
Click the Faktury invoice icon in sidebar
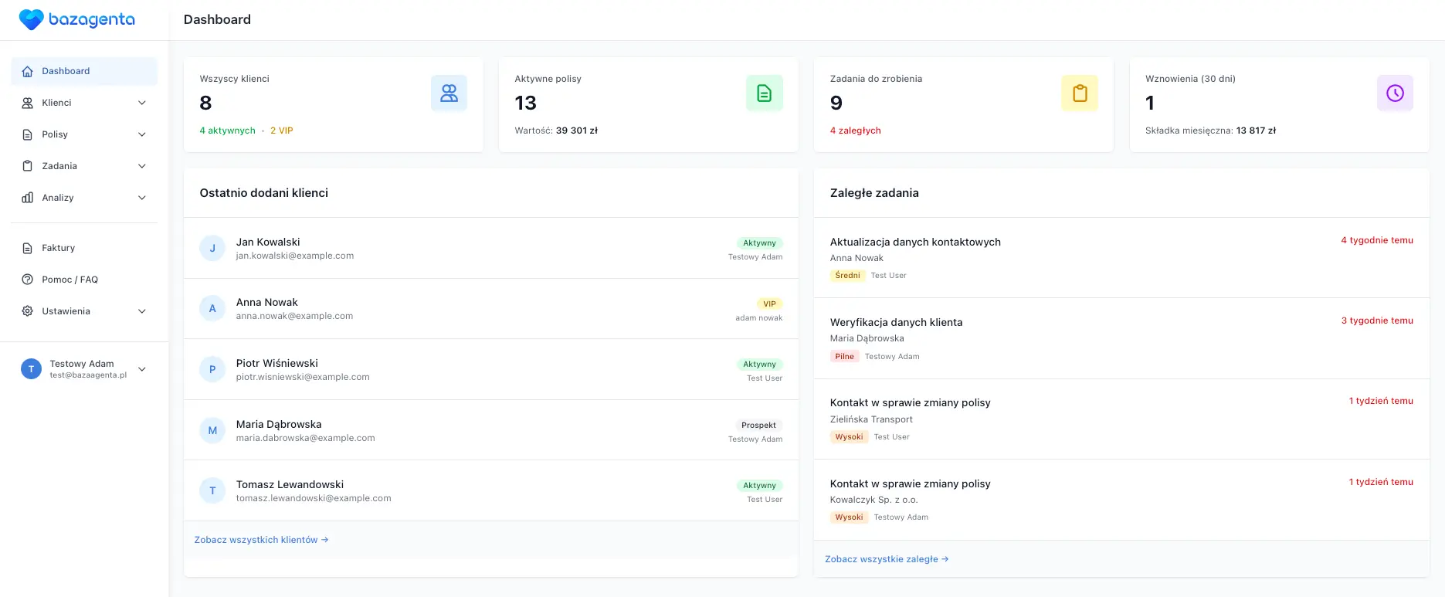pos(28,248)
